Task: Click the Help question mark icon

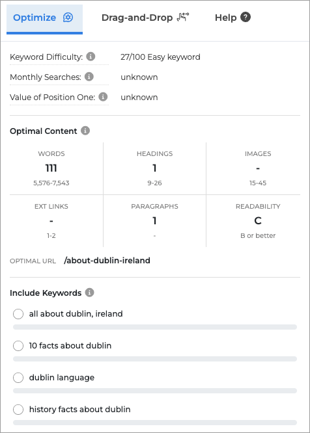Action: coord(246,17)
